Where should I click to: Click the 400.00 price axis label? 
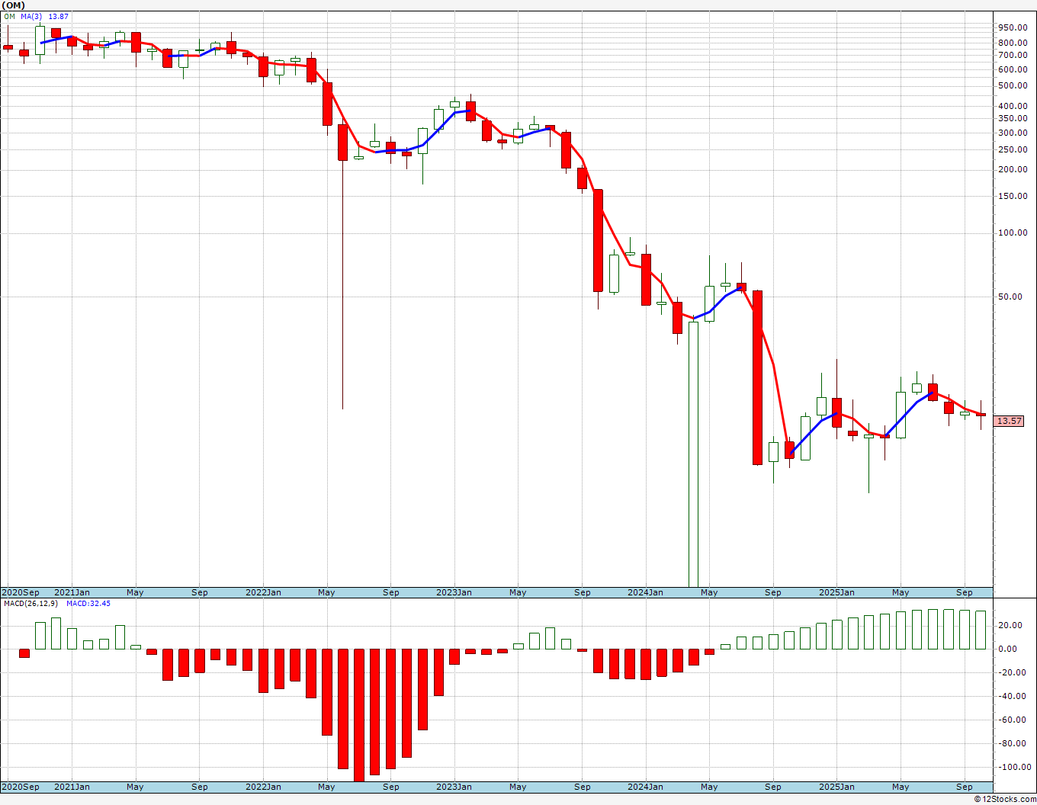tap(1013, 107)
